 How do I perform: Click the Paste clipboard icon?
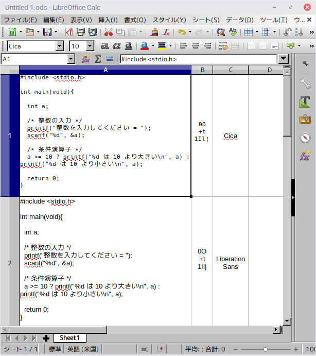point(132,32)
